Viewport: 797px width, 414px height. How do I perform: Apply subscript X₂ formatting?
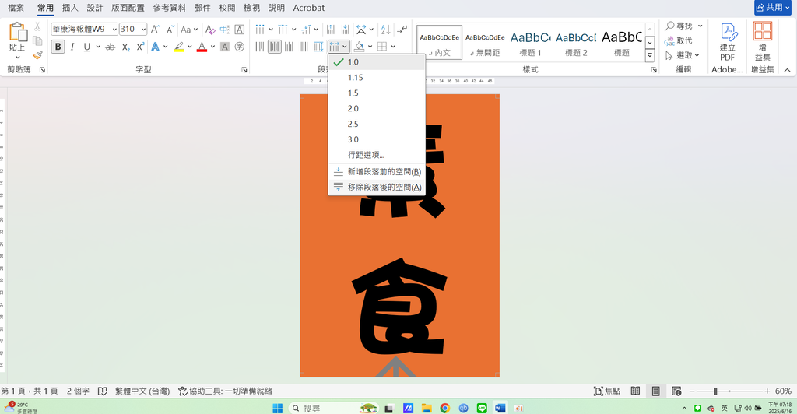pyautogui.click(x=125, y=47)
